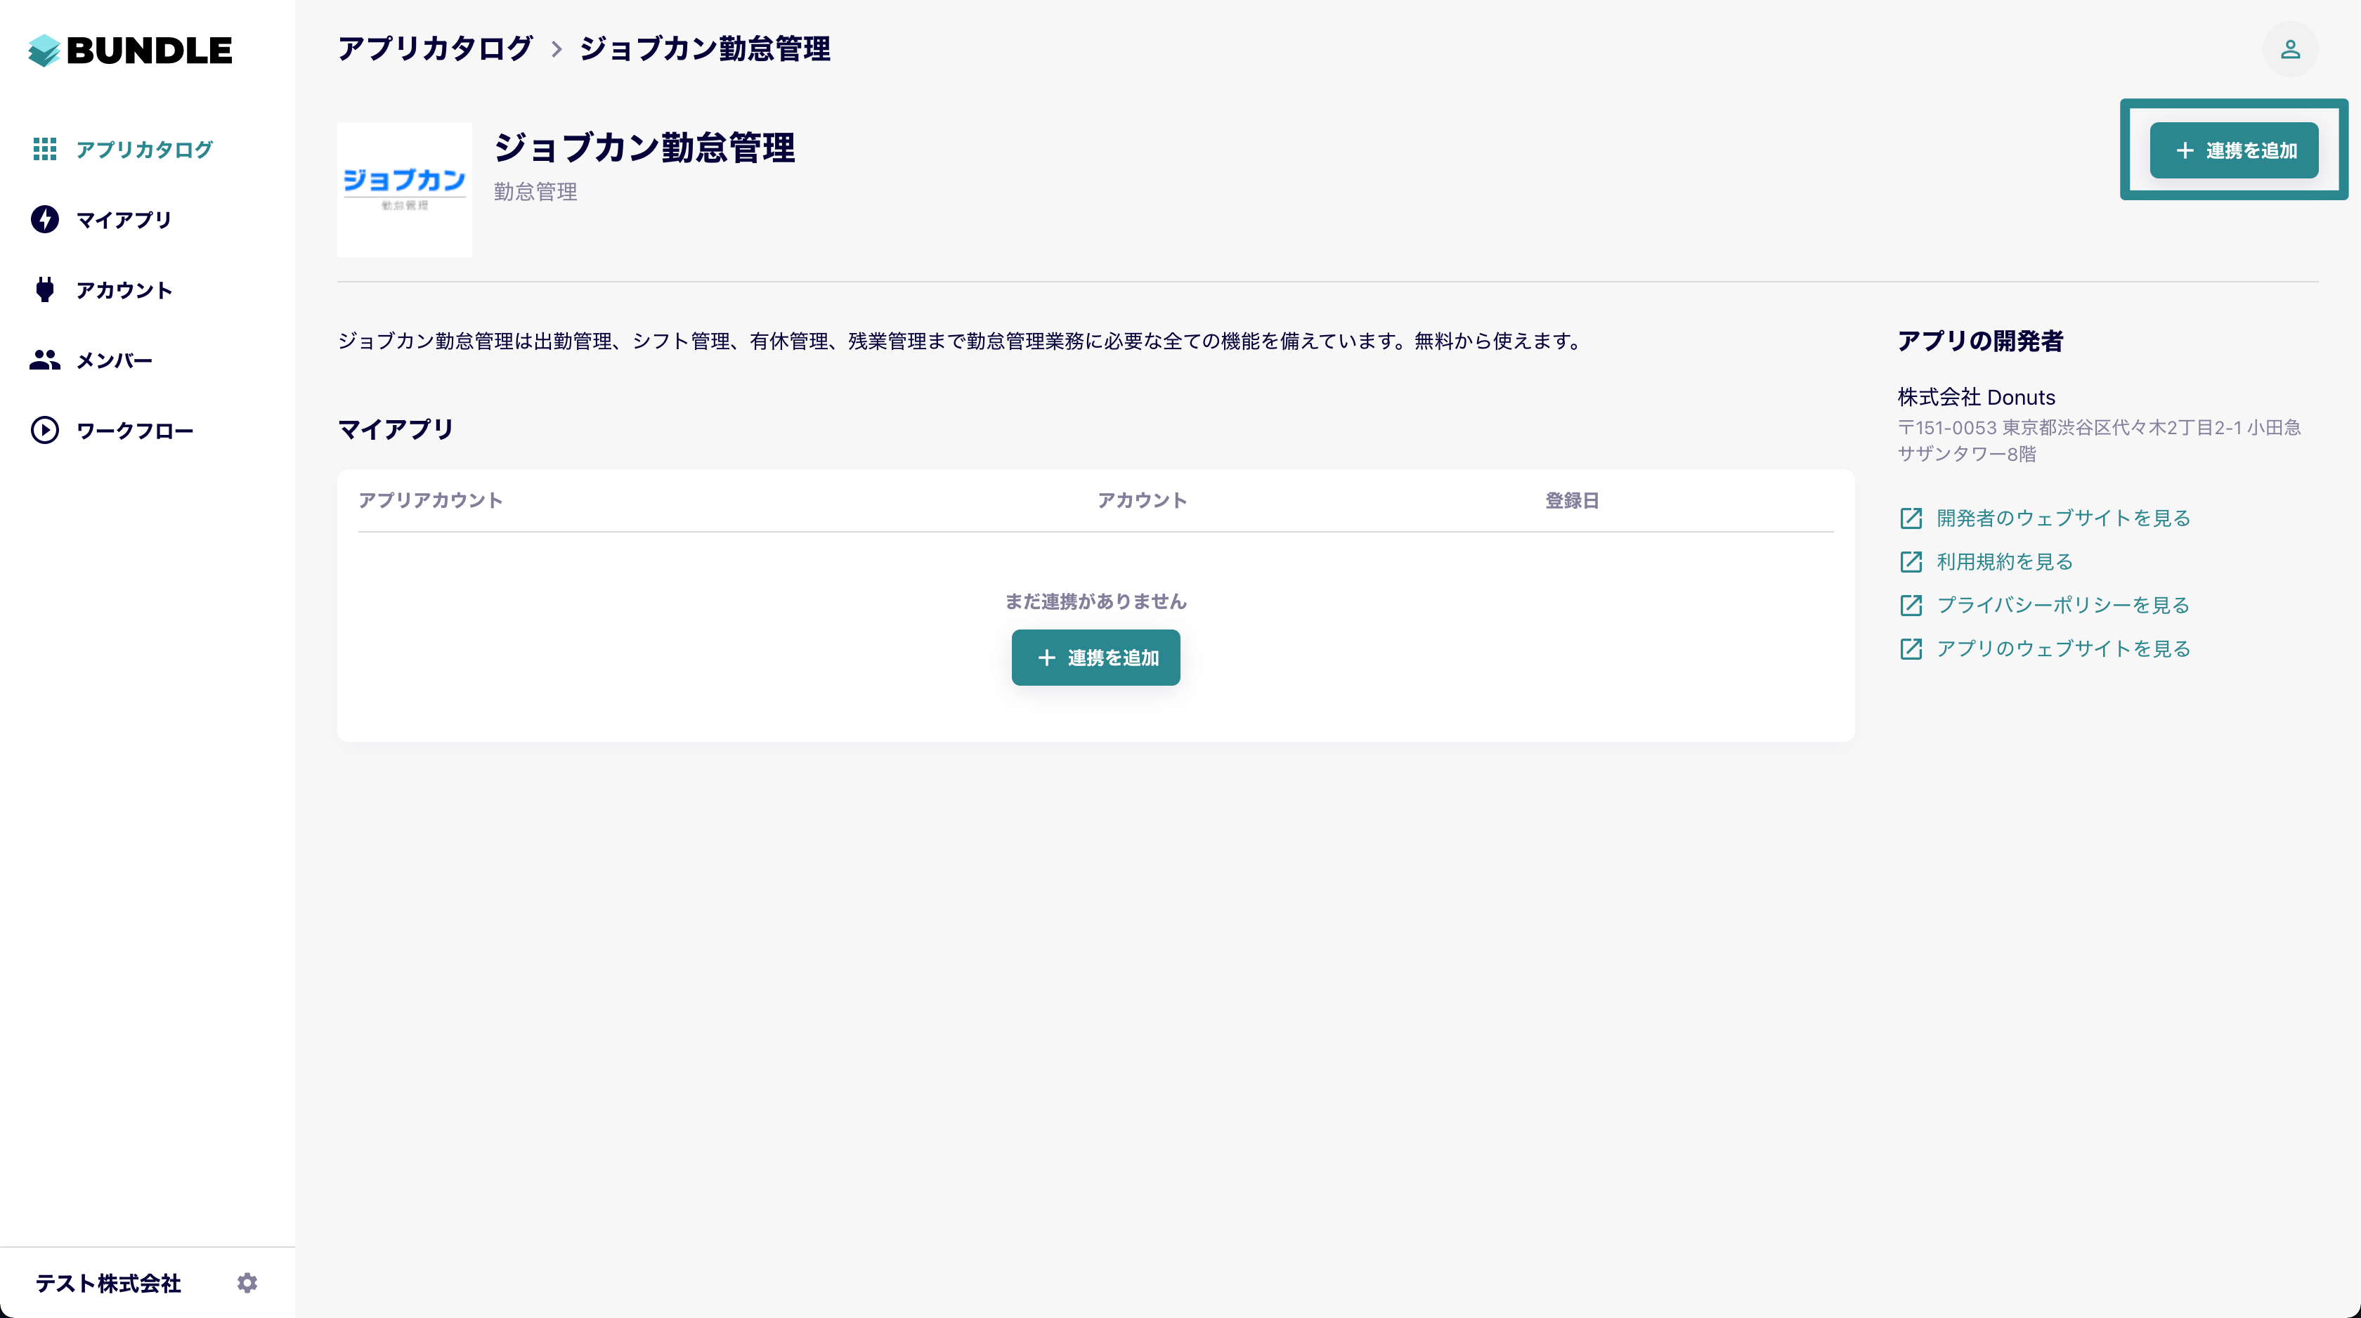Click the アプリカタログ breadcrumb link

coord(436,48)
